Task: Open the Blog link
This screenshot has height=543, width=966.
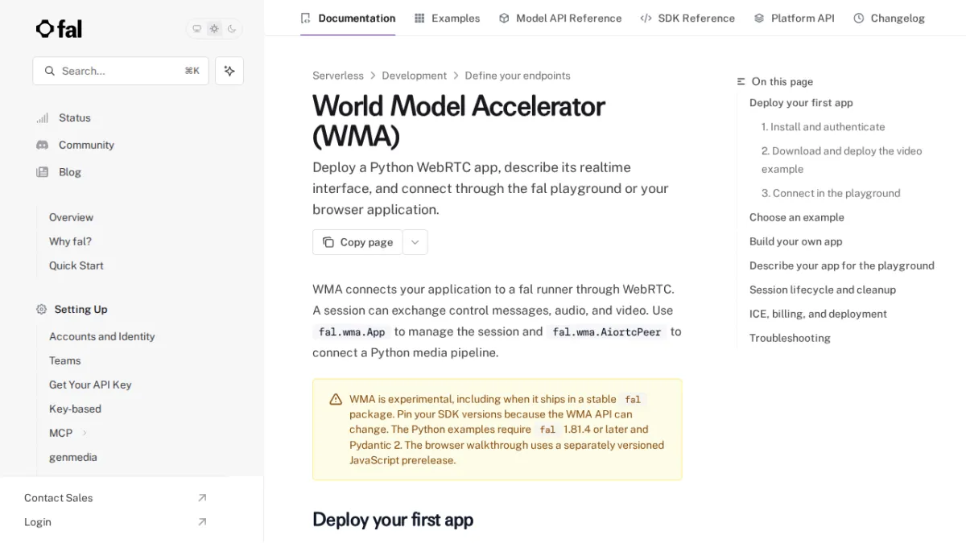Action: (x=70, y=172)
